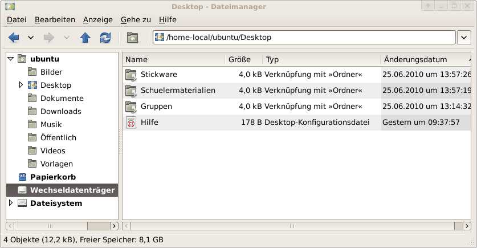This screenshot has height=248, width=477.
Task: Open the location bar path dropdown
Action: click(463, 38)
